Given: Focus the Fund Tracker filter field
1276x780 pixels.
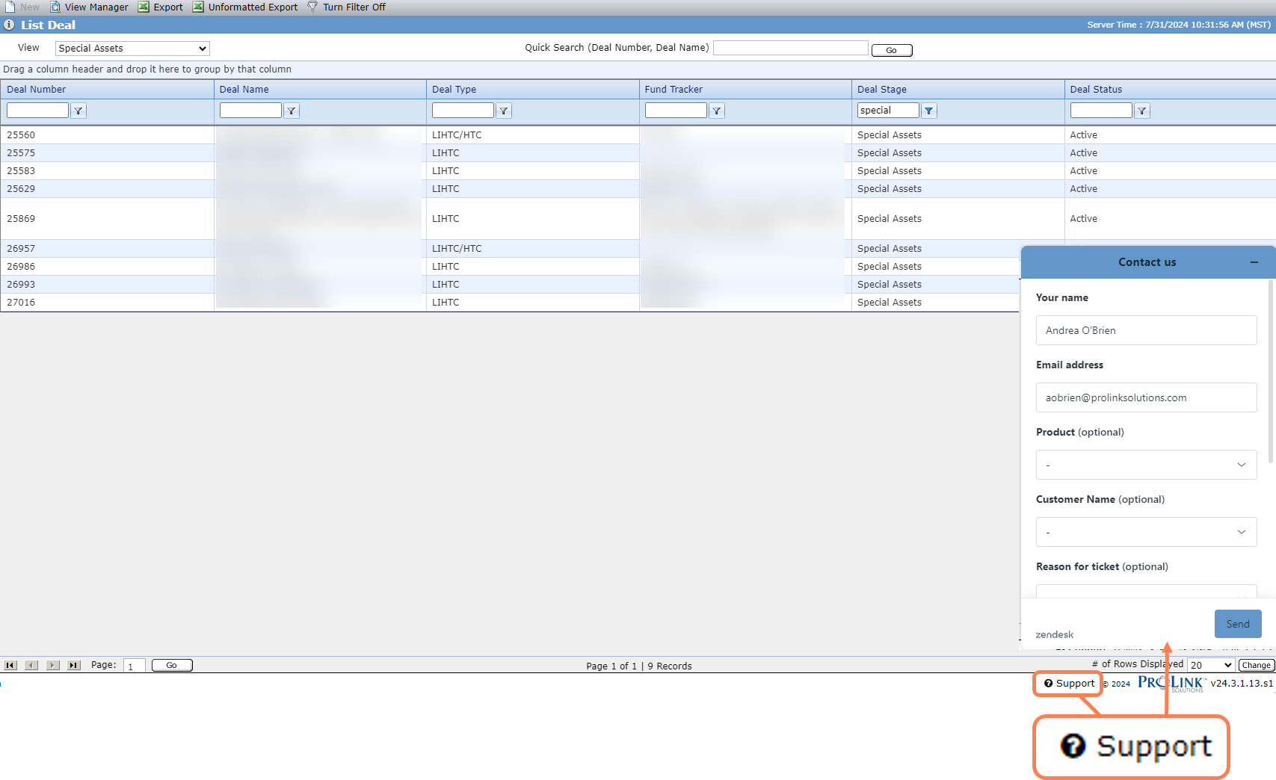Looking at the screenshot, I should pos(676,111).
